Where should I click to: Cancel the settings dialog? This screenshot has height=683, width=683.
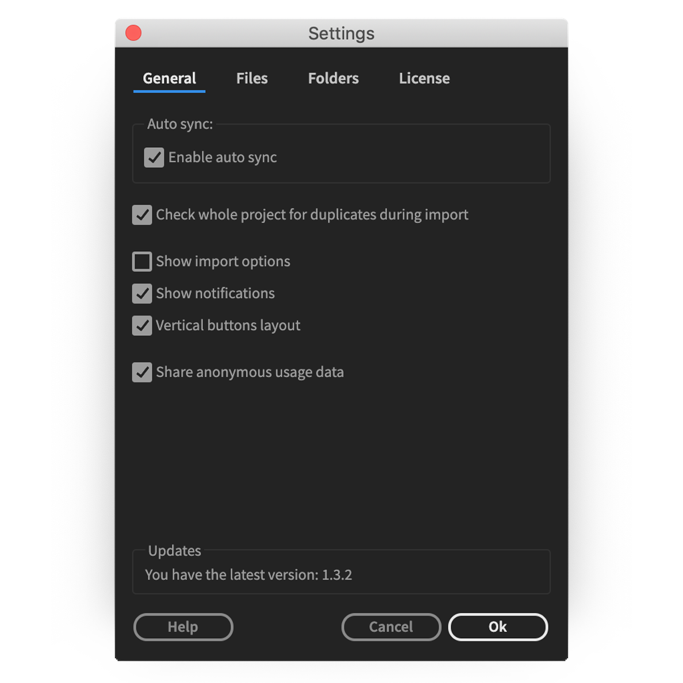pos(391,627)
